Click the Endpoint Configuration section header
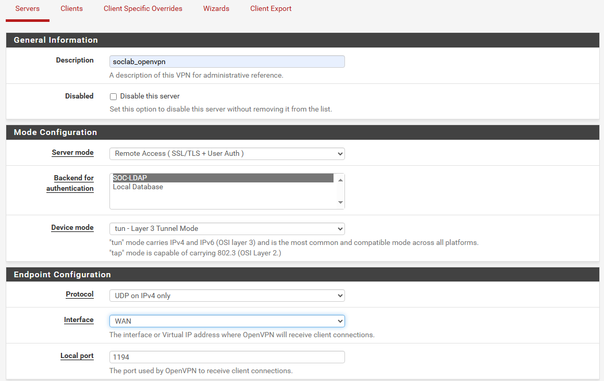Screen dimensions: 604x381 pyautogui.click(x=302, y=274)
